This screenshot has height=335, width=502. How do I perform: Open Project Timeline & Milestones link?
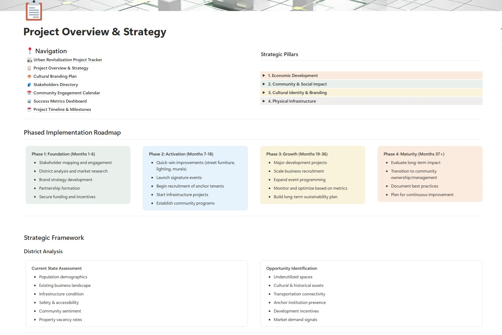(62, 110)
